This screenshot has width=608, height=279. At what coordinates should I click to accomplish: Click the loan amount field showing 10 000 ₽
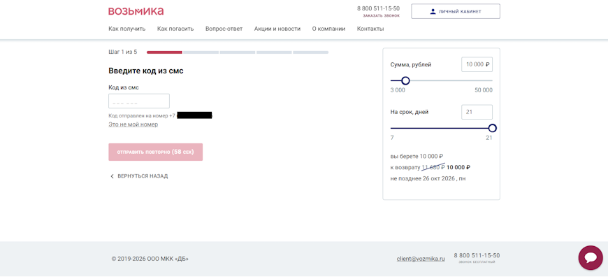tap(477, 65)
